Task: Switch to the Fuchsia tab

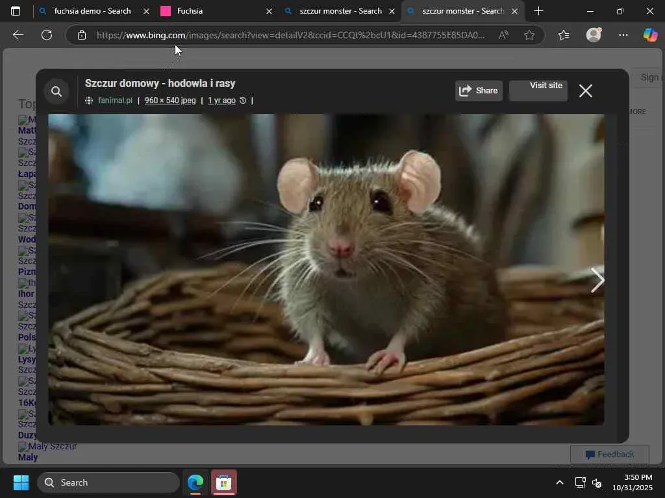Action: point(214,11)
